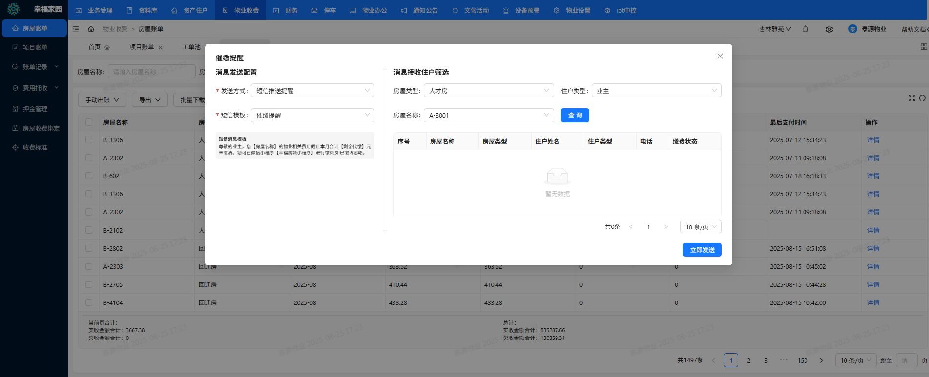The height and width of the screenshot is (377, 929).
Task: Open settings via the gear icon
Action: tap(829, 29)
